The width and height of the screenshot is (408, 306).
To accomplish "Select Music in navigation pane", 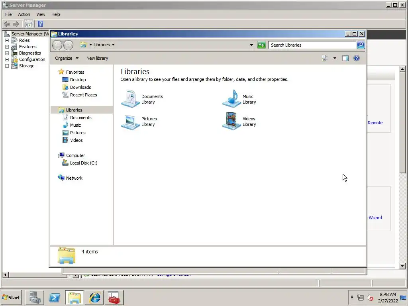I will coord(75,125).
